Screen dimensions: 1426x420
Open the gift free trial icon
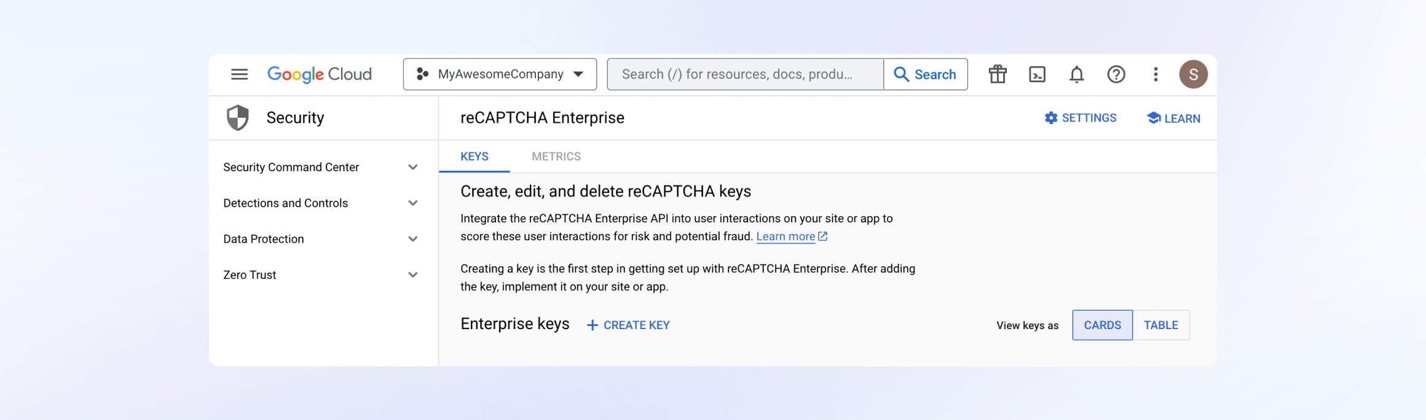pos(997,74)
